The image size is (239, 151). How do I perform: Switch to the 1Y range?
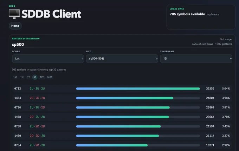28,77
